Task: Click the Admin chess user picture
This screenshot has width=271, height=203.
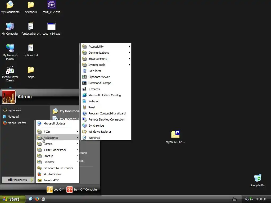Action: (9, 97)
